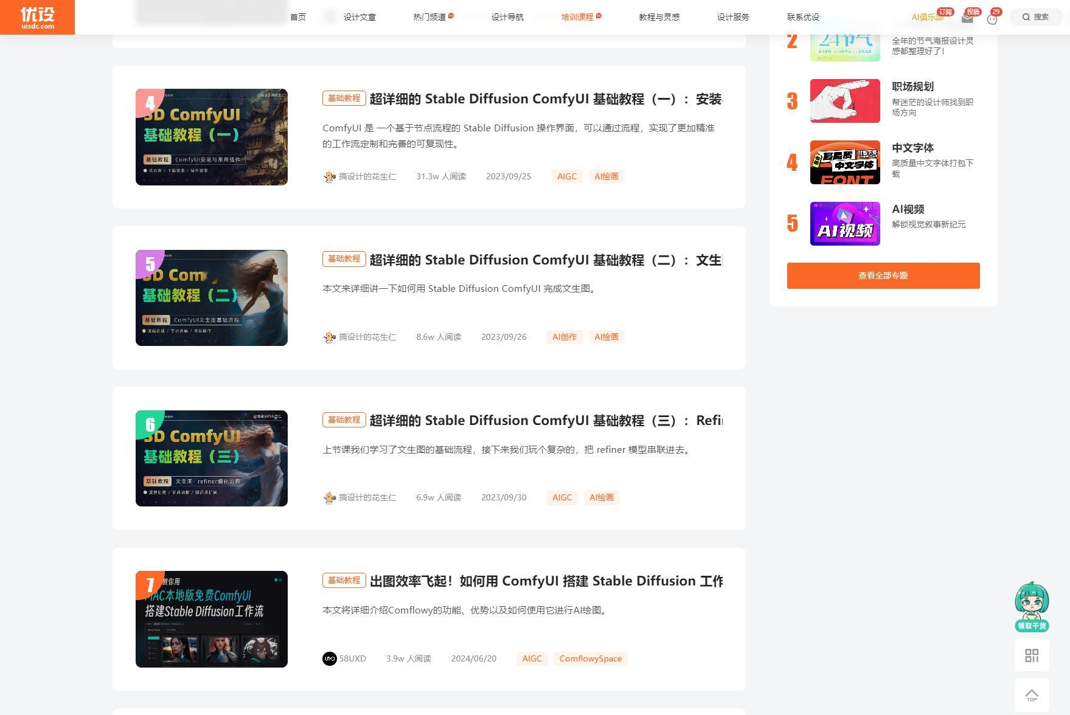Open 设计服务 menu item
The image size is (1070, 715).
point(733,17)
